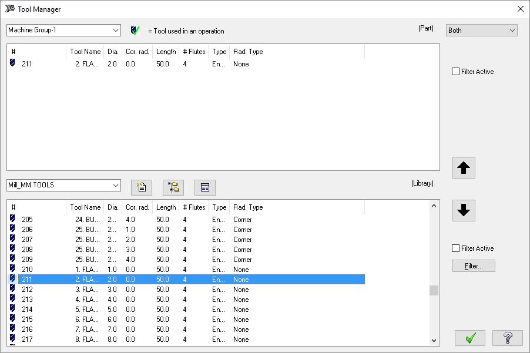
Task: Sort library list by # Flutes header
Action: [x=194, y=207]
